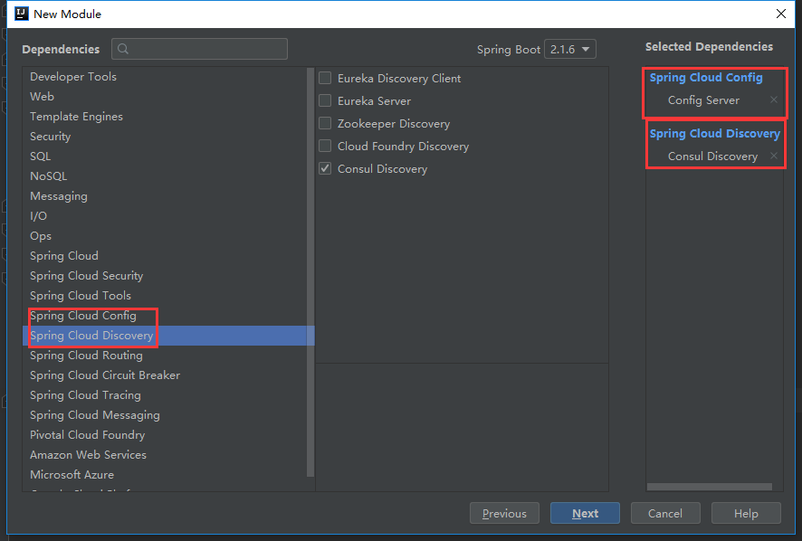Click the Previous button
This screenshot has height=541, width=802.
click(504, 513)
